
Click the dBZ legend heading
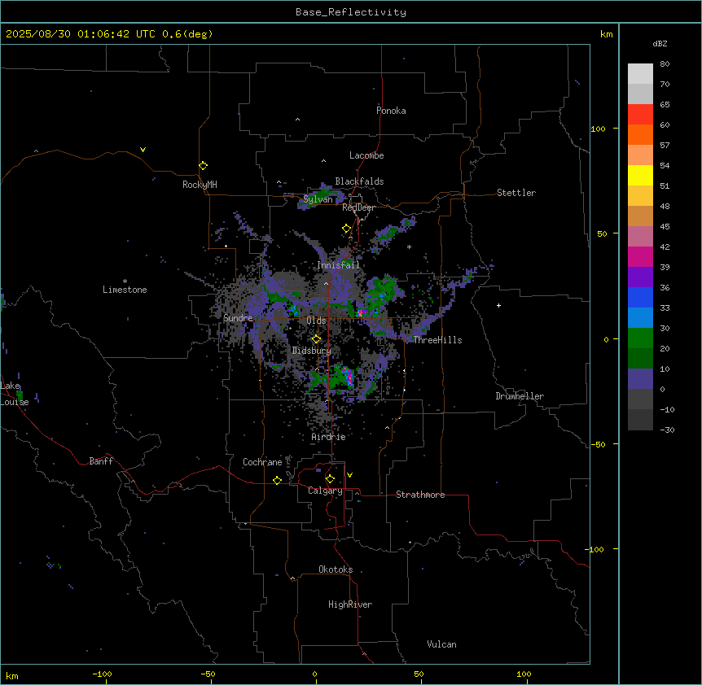pos(660,43)
